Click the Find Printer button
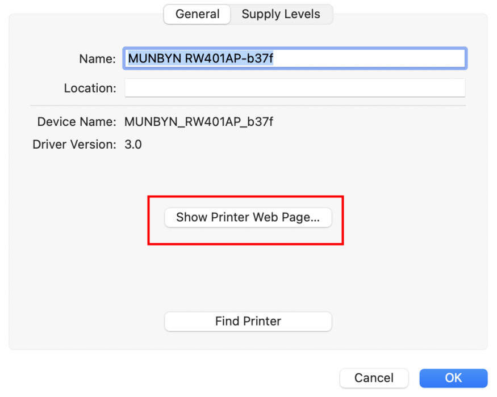Image resolution: width=497 pixels, height=397 pixels. pyautogui.click(x=248, y=322)
